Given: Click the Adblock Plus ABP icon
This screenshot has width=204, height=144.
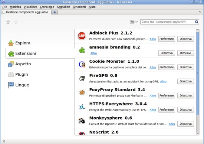Looking at the screenshot, I should 82,36.
